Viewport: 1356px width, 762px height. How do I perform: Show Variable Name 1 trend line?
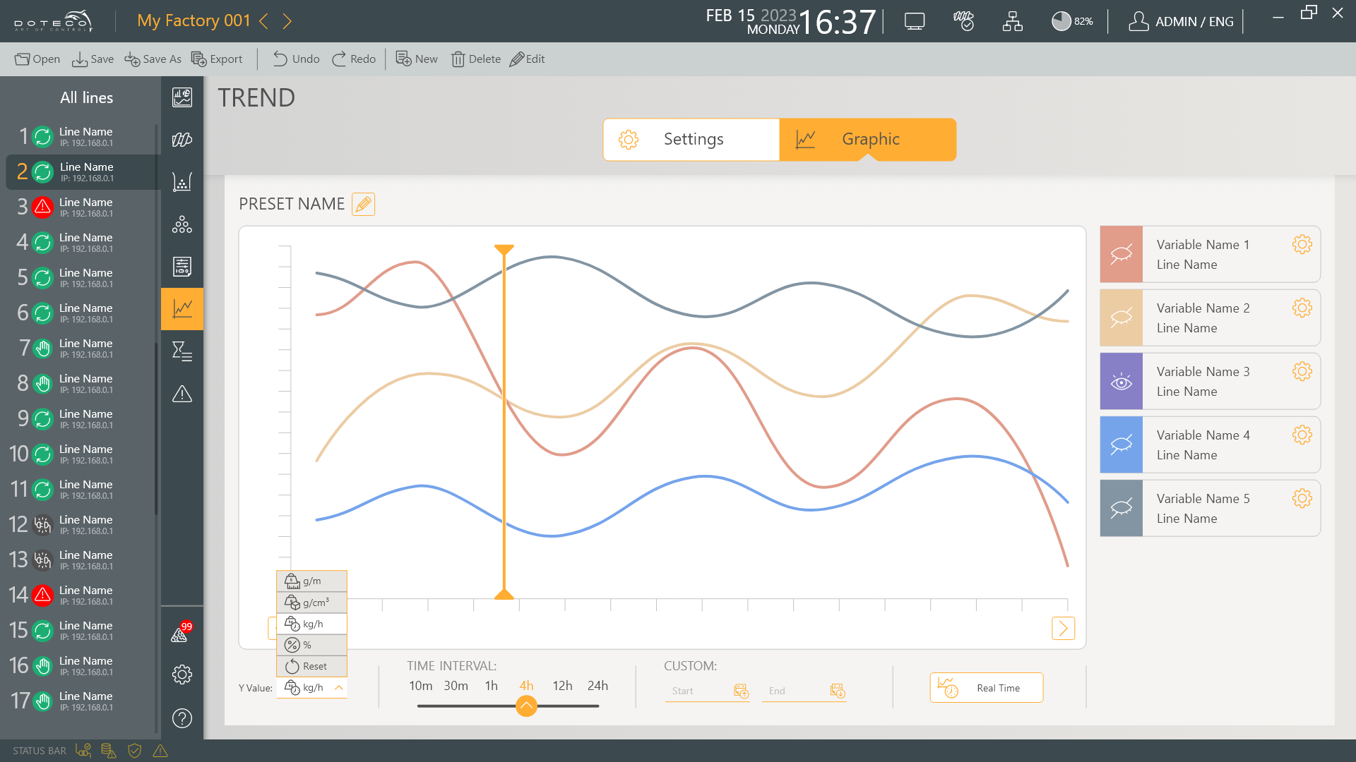point(1121,255)
